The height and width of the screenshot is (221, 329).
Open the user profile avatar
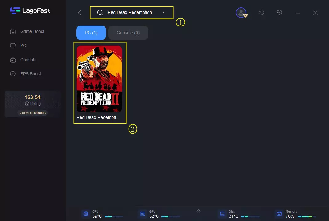coord(241,13)
